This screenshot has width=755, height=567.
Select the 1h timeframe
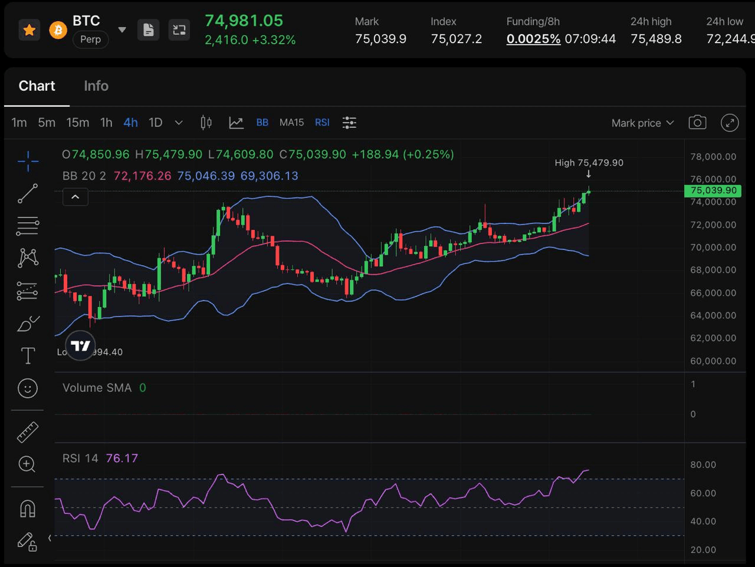(x=106, y=123)
